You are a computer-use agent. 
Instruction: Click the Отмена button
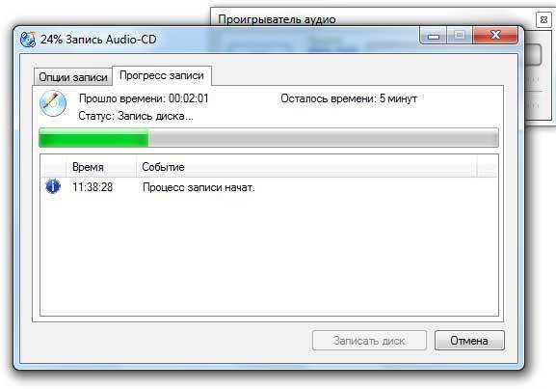click(469, 341)
